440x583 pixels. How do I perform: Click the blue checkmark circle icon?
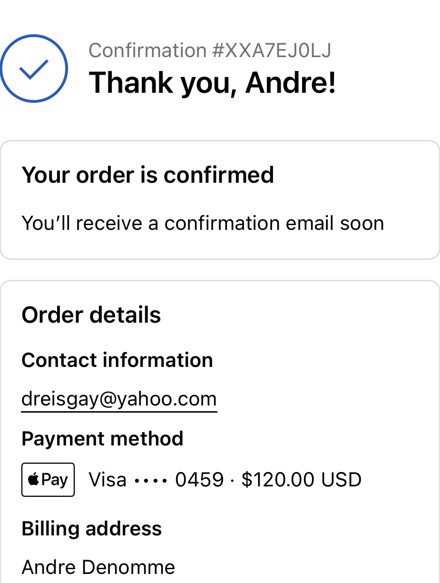[x=34, y=69]
